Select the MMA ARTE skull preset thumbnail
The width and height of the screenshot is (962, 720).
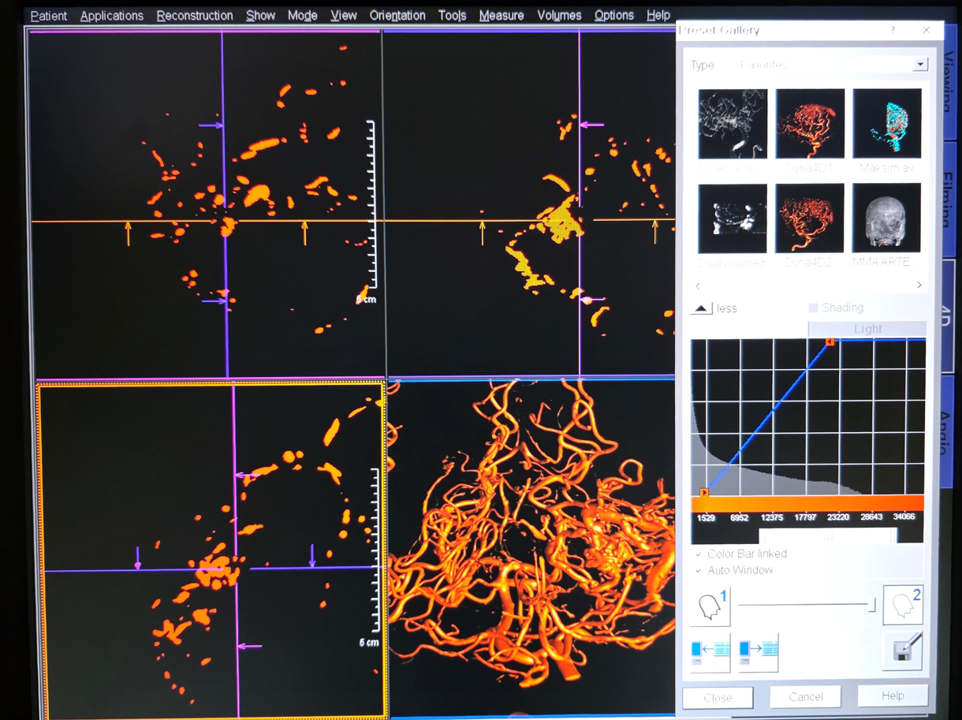pyautogui.click(x=886, y=218)
